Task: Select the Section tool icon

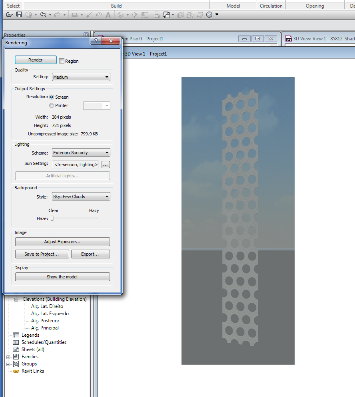Action: point(135,15)
